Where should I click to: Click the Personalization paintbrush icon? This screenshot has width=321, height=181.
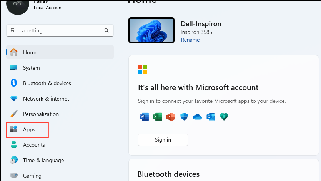(x=14, y=114)
